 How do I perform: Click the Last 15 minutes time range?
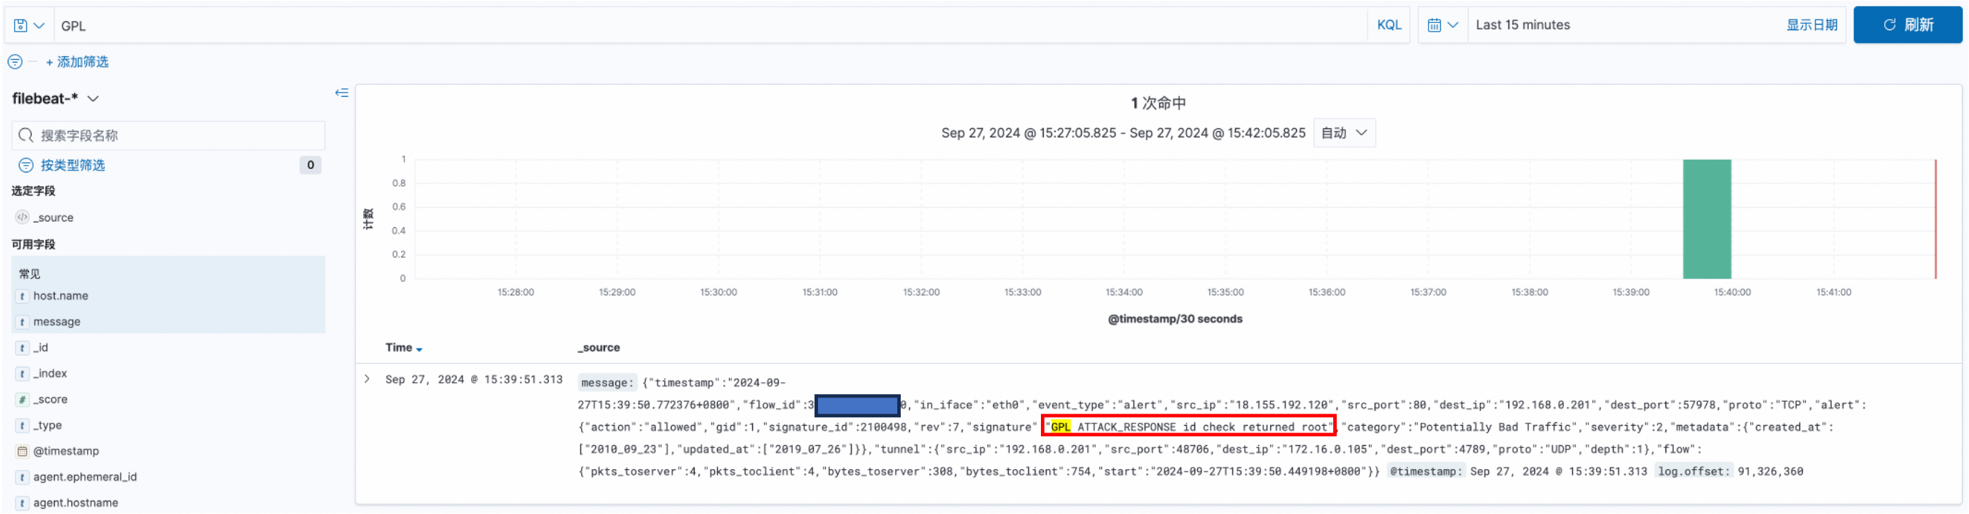pos(1522,25)
